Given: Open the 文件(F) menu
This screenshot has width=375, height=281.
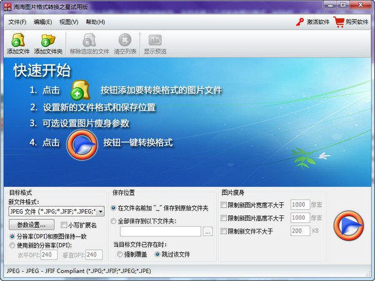Looking at the screenshot, I should pyautogui.click(x=17, y=22).
